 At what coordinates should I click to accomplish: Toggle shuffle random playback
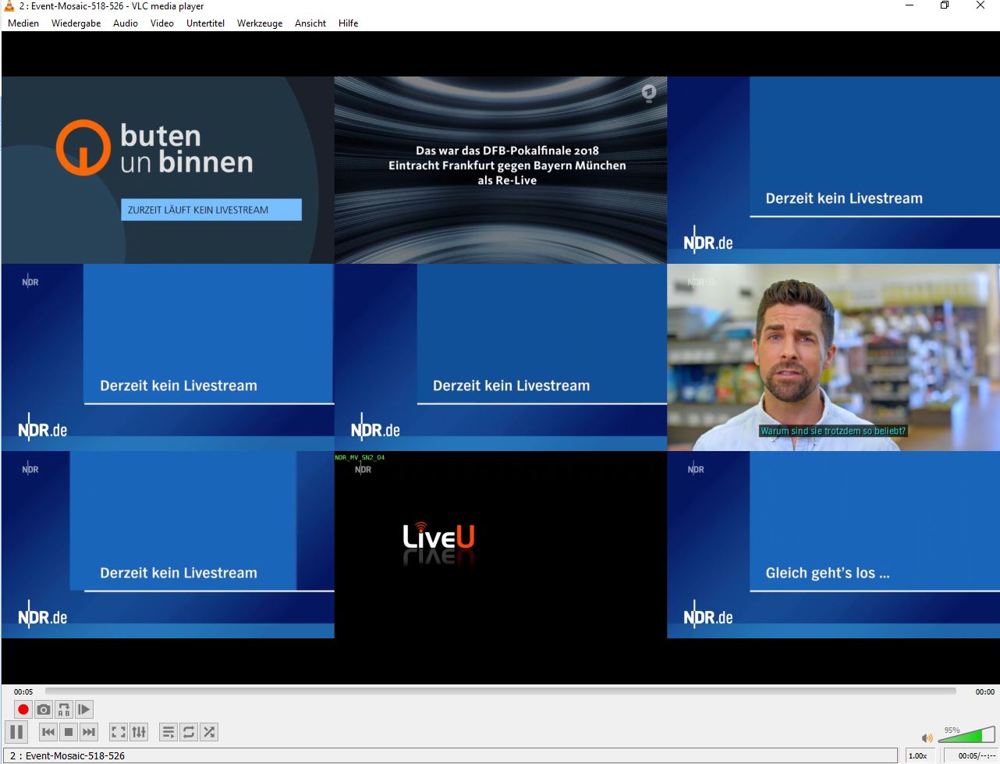click(209, 732)
